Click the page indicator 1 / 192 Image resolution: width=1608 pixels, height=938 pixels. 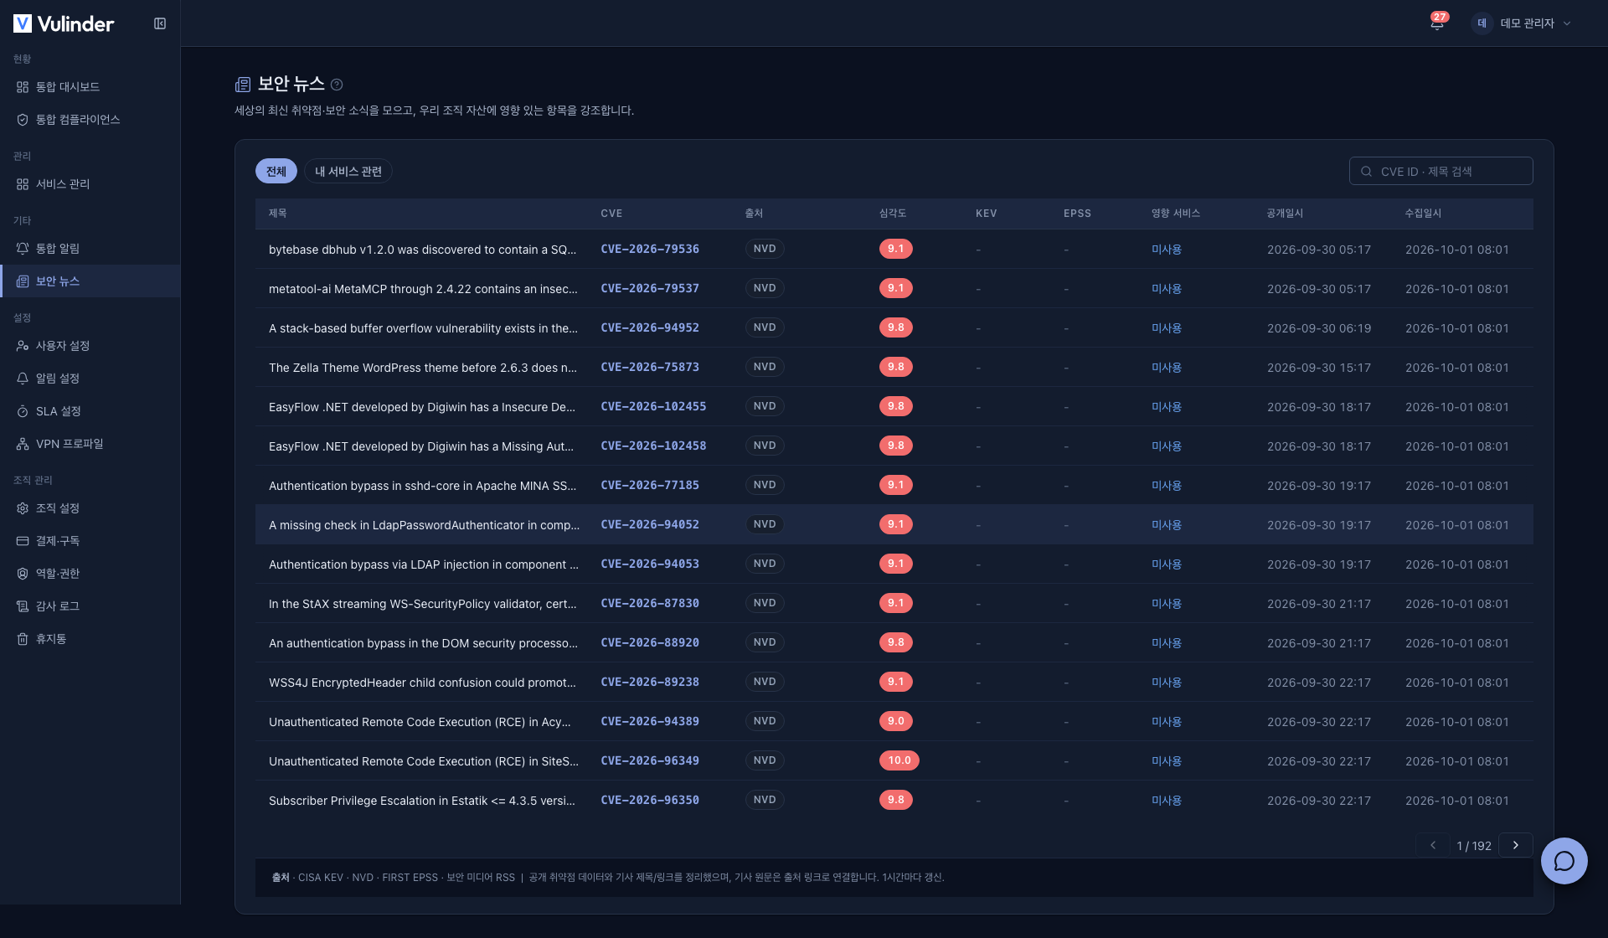coord(1473,846)
